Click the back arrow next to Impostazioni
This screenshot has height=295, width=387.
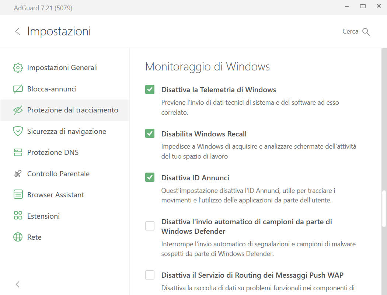[x=17, y=31]
